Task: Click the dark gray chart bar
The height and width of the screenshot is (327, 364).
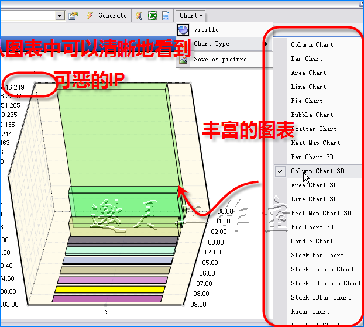Action: click(x=122, y=240)
